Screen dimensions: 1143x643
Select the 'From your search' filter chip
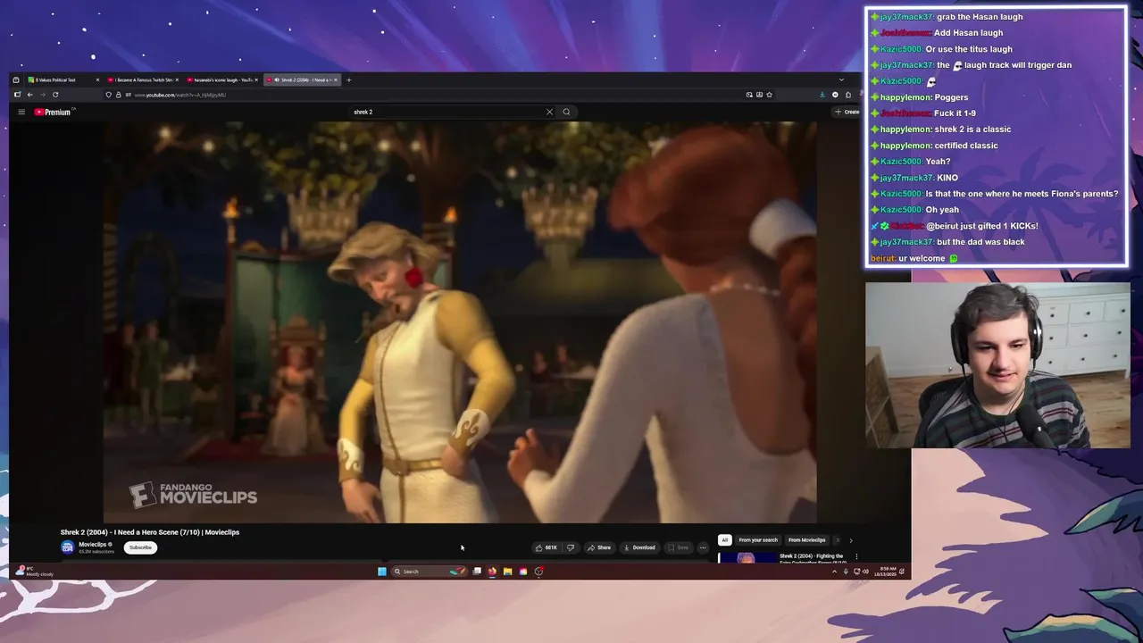pyautogui.click(x=758, y=540)
